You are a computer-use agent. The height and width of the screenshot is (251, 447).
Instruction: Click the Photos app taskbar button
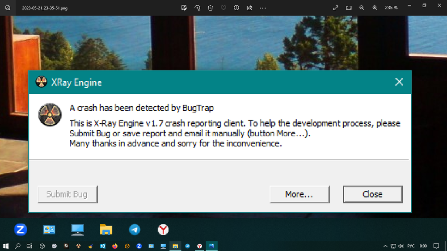(x=212, y=246)
